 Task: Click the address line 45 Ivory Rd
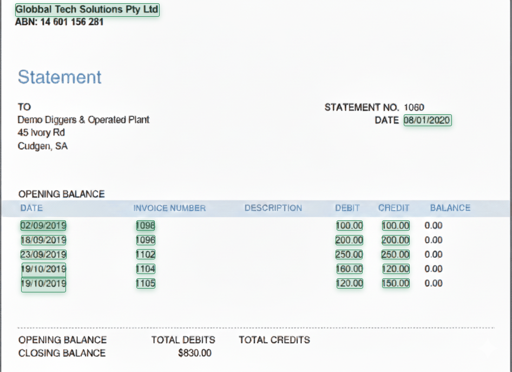point(41,133)
